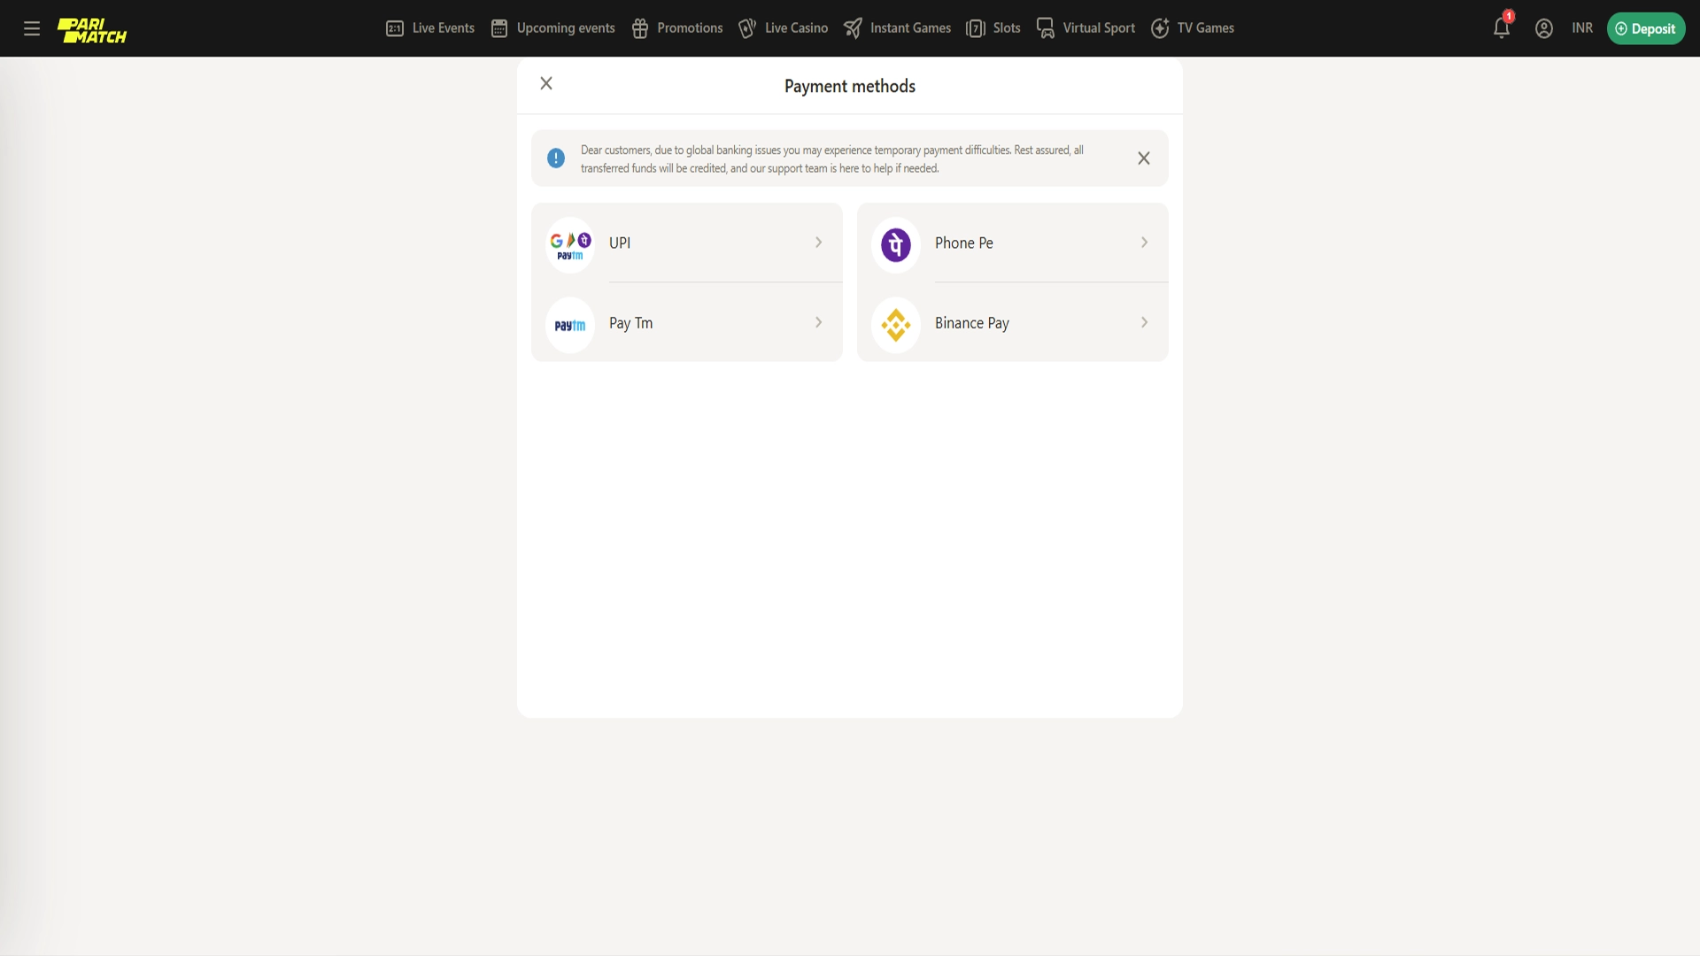Select the INR currency label

click(x=1581, y=28)
